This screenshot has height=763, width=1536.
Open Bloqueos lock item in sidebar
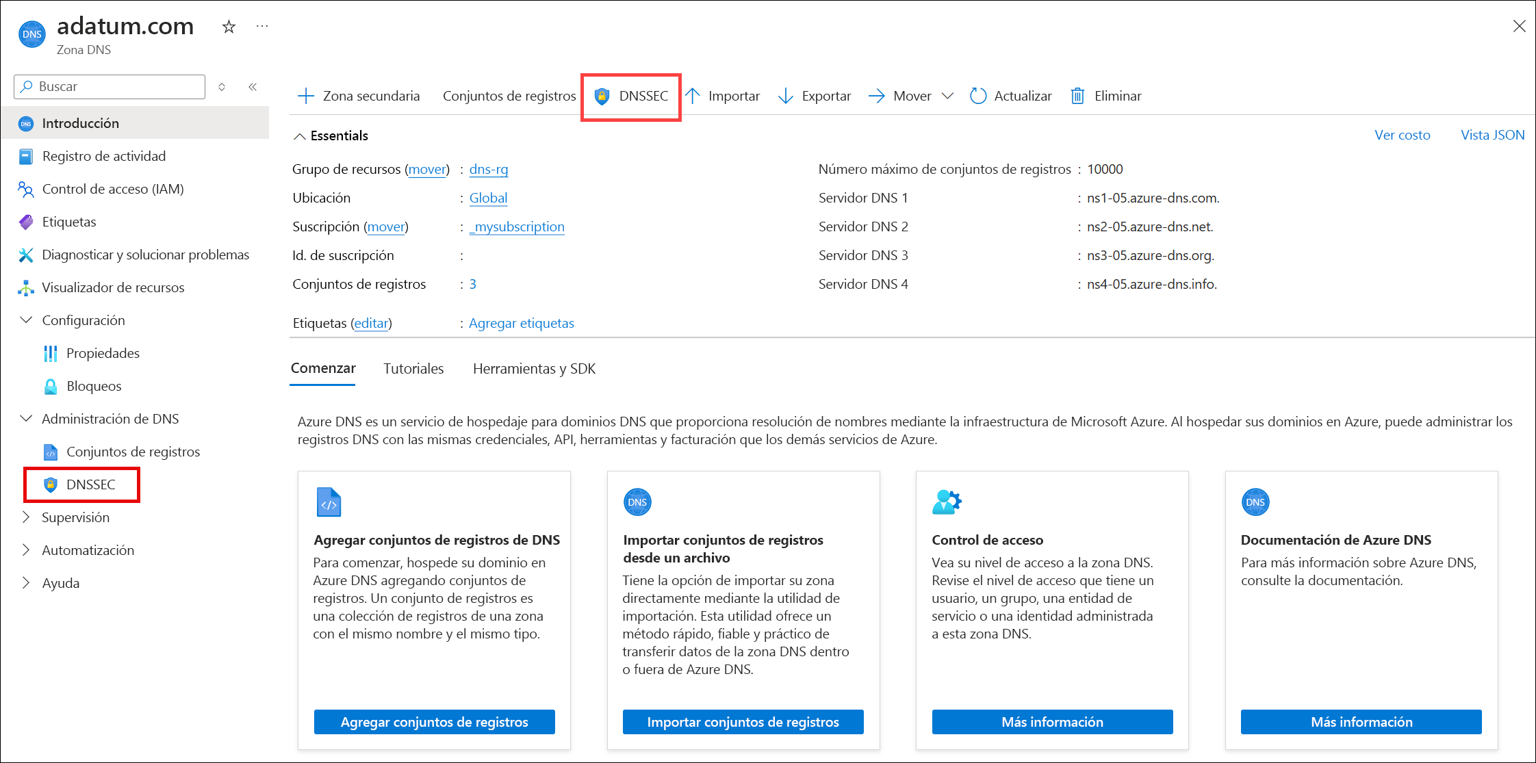coord(94,387)
